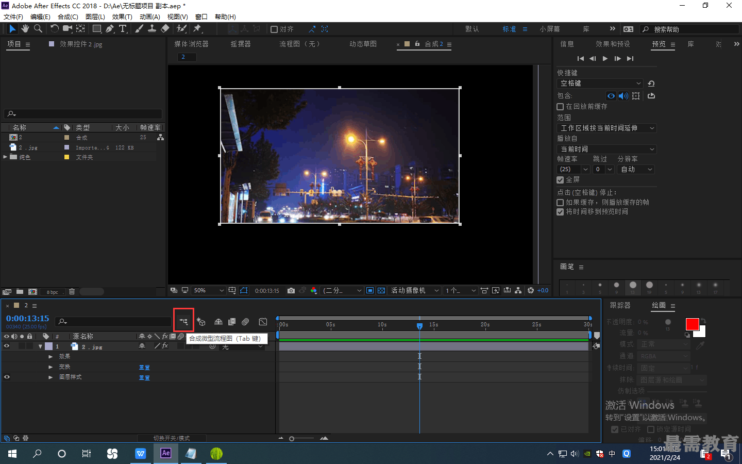Click Reset link for Transform
The width and height of the screenshot is (742, 464).
coord(144,368)
